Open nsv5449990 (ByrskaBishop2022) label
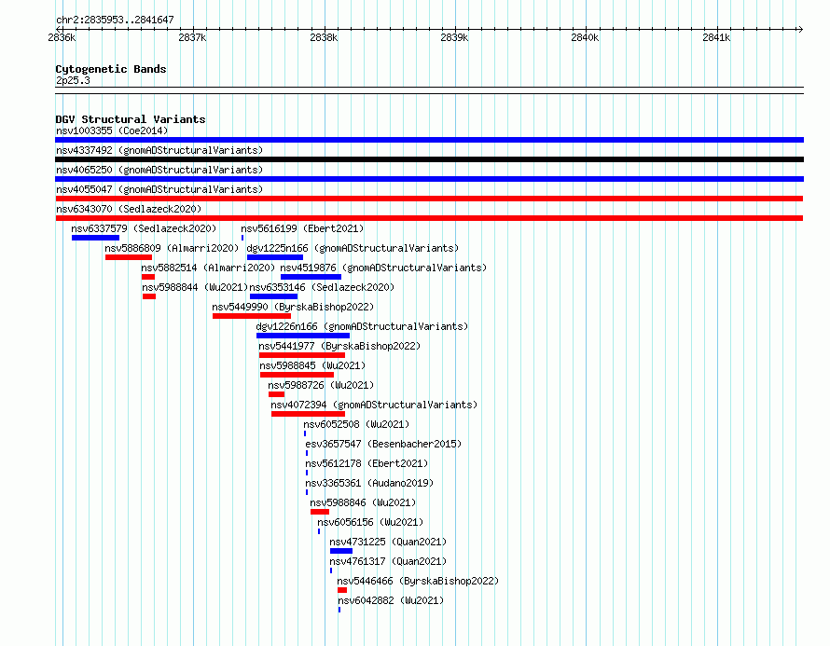830x646 pixels. pos(293,307)
